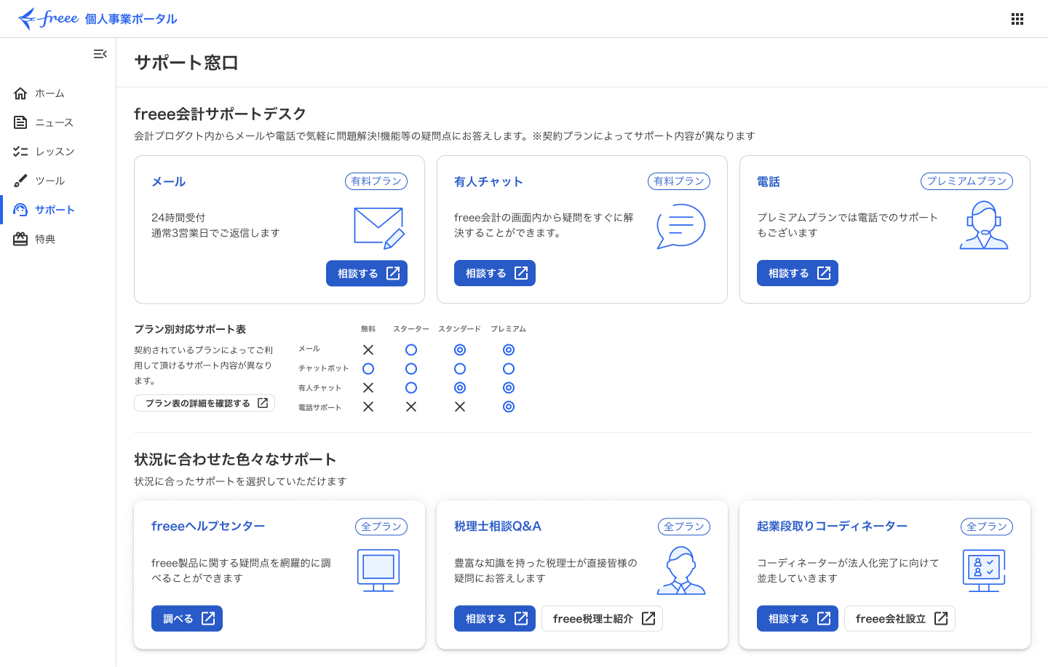Click the 有料プラン badge in 有人チャット card
This screenshot has width=1048, height=667.
click(x=679, y=181)
